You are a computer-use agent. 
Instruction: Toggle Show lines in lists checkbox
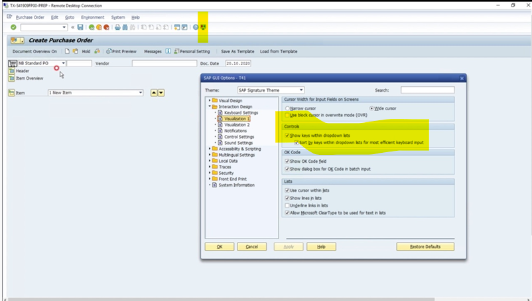tap(287, 198)
